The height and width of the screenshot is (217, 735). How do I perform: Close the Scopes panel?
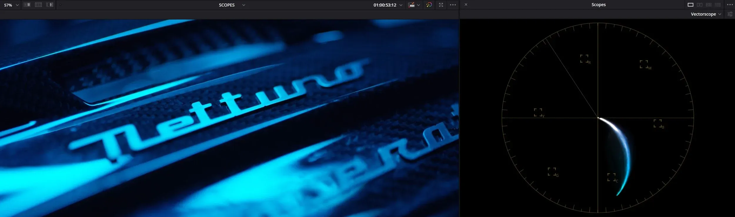click(466, 4)
